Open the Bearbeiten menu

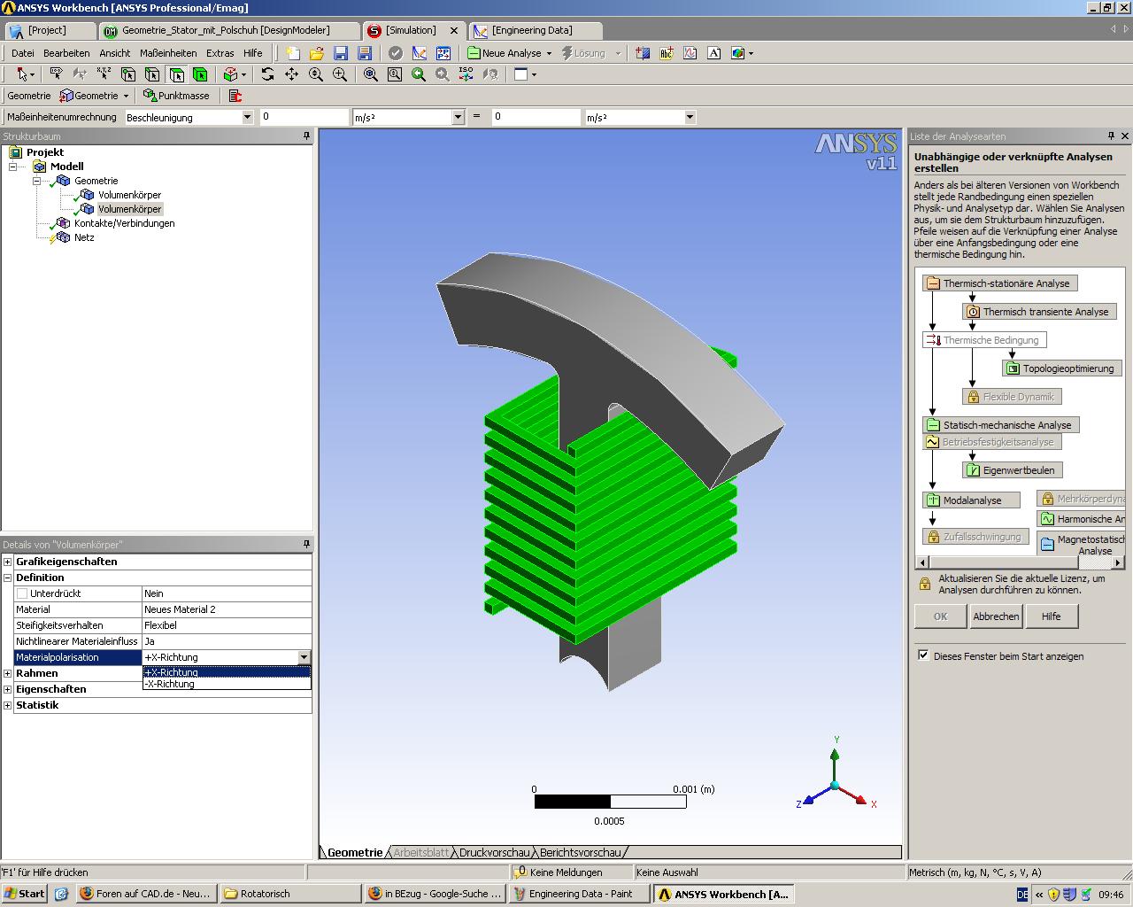(x=66, y=53)
